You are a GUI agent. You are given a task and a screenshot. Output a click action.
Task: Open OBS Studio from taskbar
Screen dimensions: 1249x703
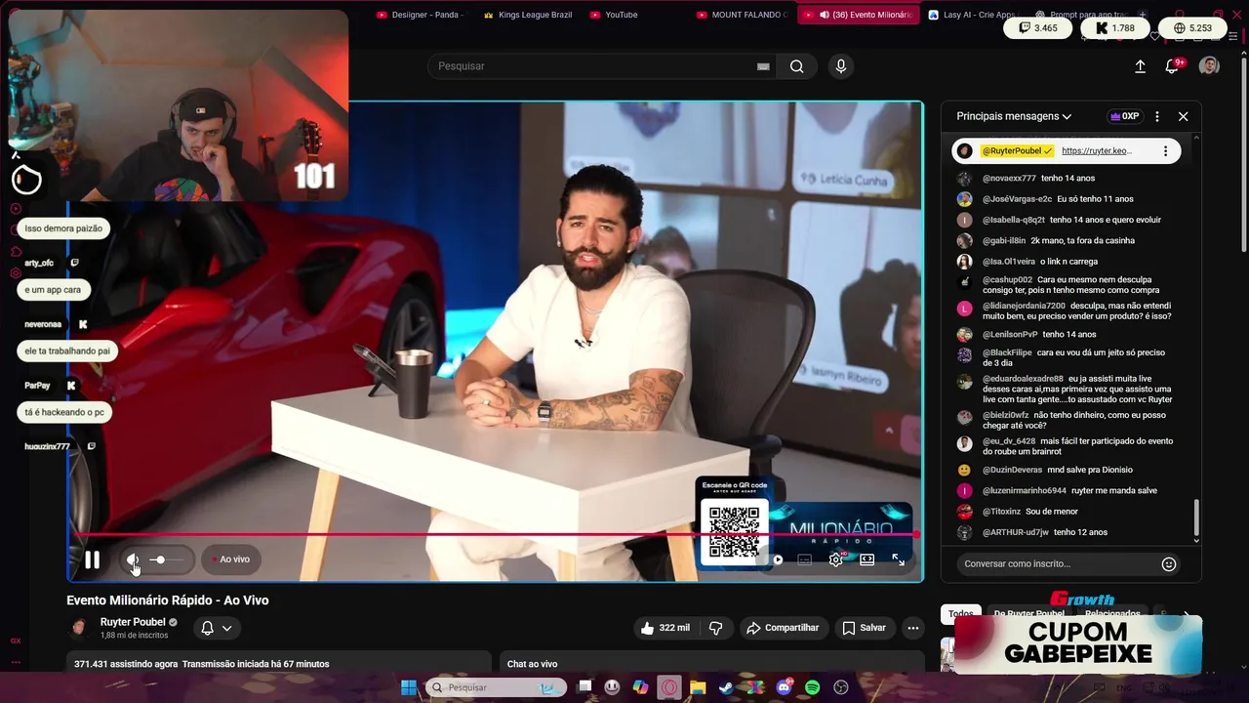(841, 687)
